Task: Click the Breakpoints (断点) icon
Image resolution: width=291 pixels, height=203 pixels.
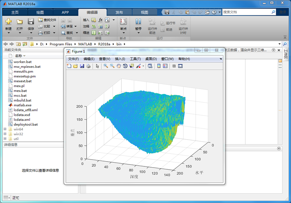Action: tap(123, 21)
